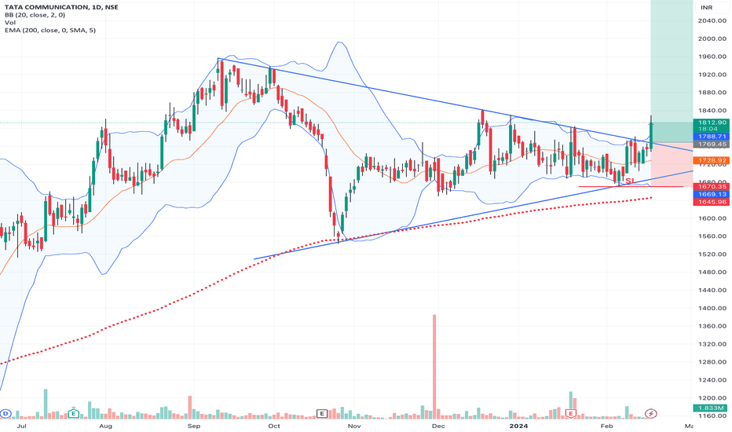Click the lightning bolt event marker
Screen dimensions: 732x432
point(651,413)
